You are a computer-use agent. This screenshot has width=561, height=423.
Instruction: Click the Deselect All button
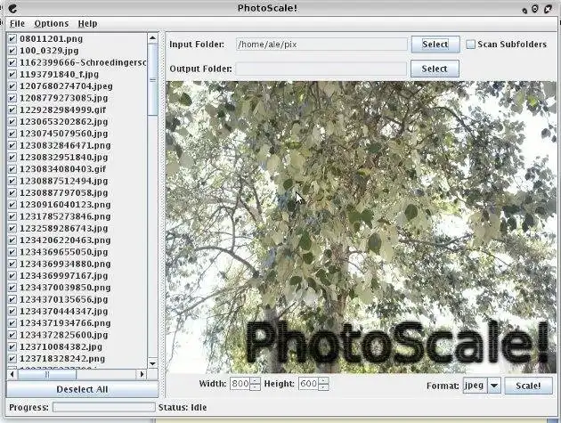point(82,389)
